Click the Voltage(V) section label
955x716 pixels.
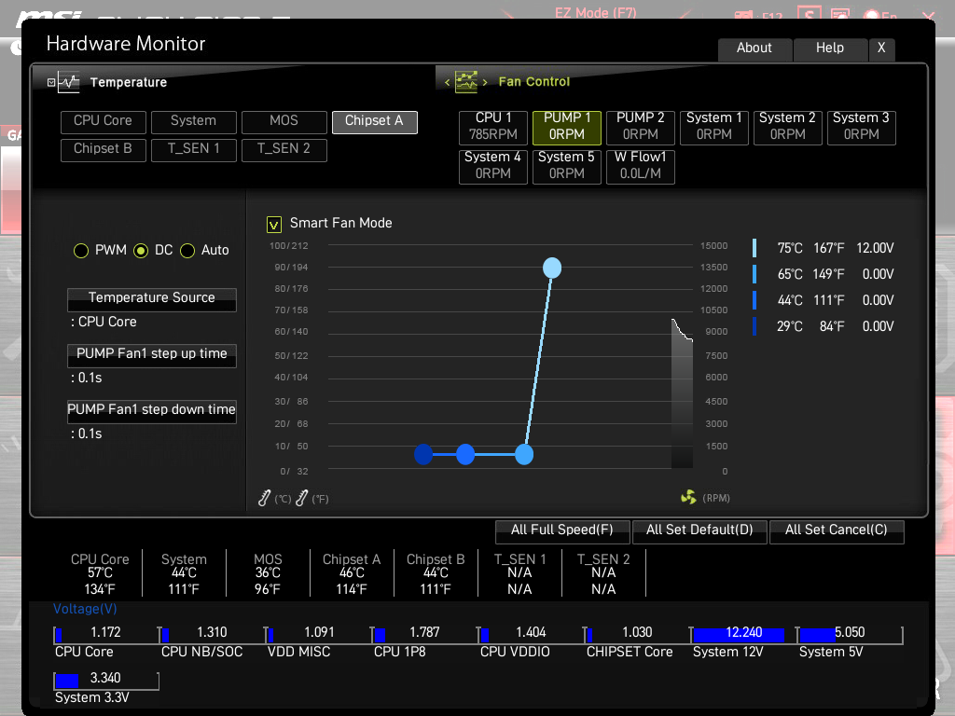[85, 609]
